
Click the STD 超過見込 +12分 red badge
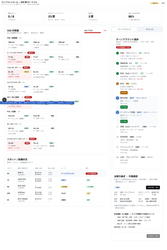124,47
